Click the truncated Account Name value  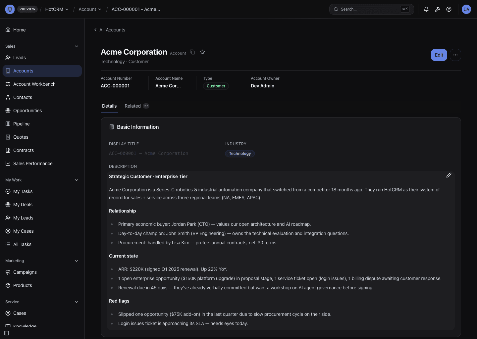pyautogui.click(x=168, y=86)
